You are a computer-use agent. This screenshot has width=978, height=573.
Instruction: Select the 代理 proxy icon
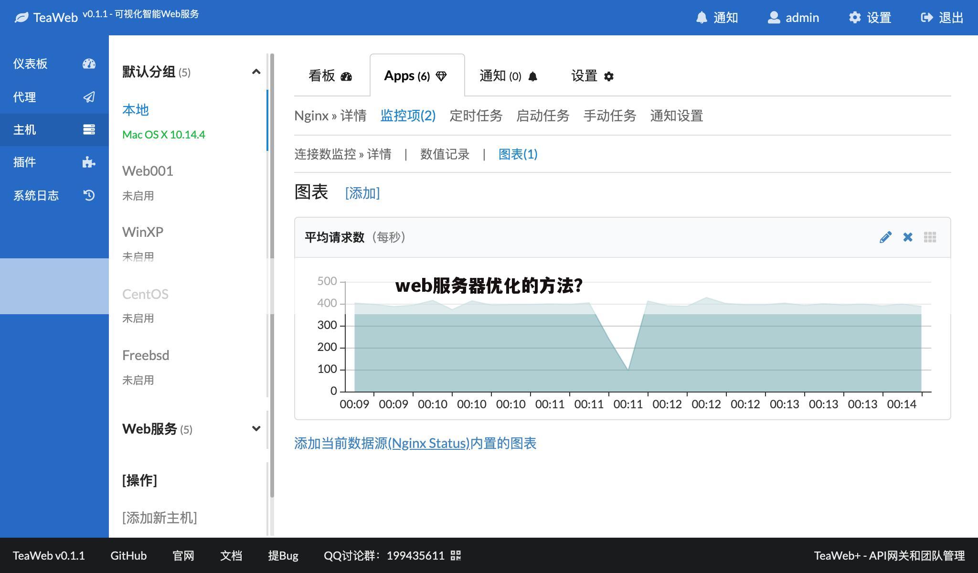(x=89, y=97)
